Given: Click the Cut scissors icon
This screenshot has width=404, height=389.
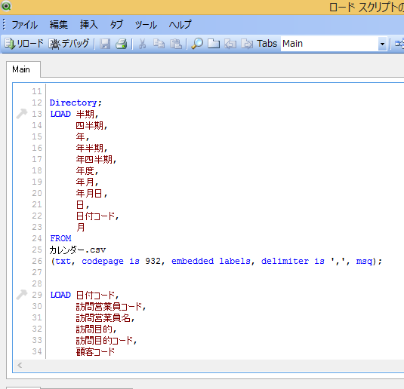Looking at the screenshot, I should coord(142,44).
